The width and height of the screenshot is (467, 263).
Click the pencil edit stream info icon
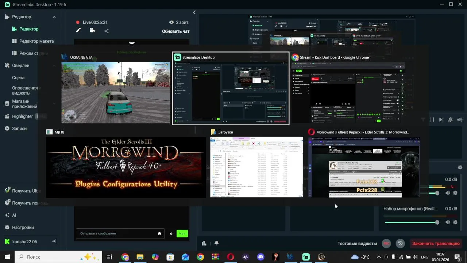[78, 30]
